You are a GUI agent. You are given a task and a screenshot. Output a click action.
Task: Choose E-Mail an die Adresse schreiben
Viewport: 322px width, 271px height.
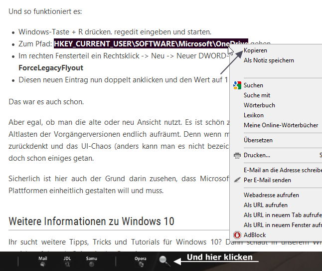[x=276, y=170]
